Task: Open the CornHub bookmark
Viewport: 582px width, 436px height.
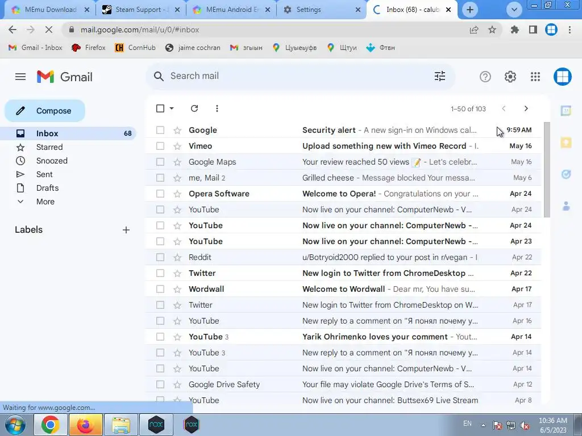Action: pos(135,48)
